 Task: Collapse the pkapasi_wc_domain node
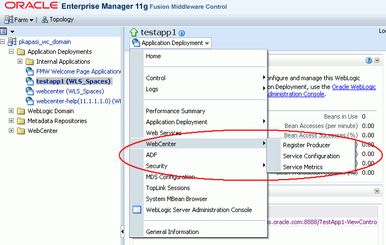3,42
